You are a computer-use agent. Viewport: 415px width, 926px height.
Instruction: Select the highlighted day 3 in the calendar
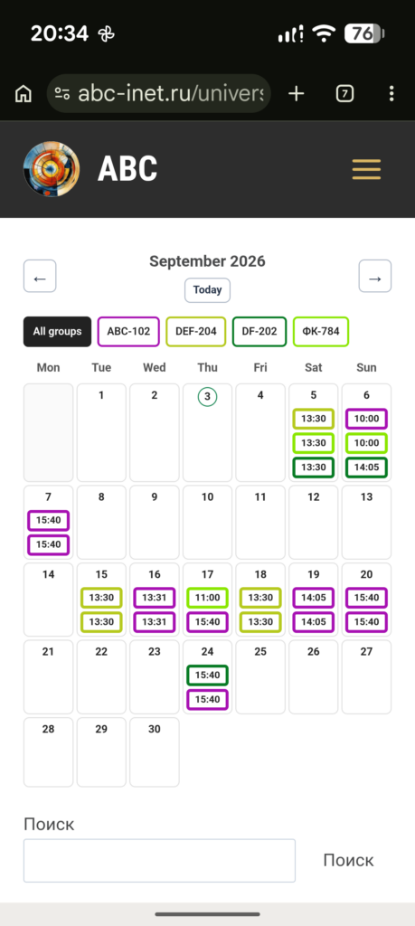coord(207,396)
